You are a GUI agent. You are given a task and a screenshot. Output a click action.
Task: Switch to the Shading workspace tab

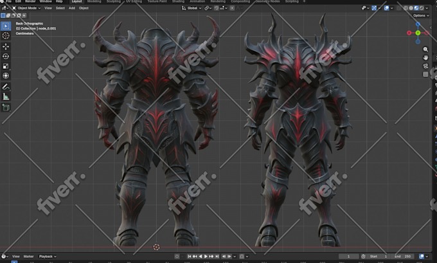coord(178,1)
